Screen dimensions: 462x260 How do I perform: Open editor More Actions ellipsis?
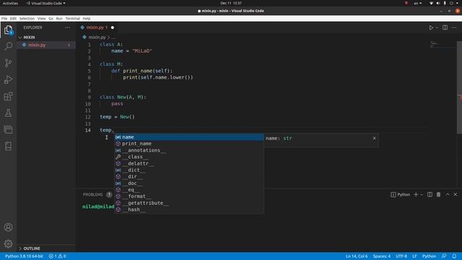click(454, 27)
